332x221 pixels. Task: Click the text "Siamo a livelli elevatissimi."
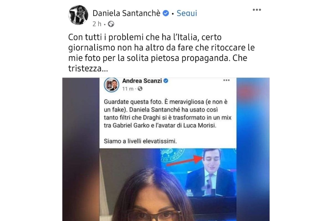pos(140,141)
